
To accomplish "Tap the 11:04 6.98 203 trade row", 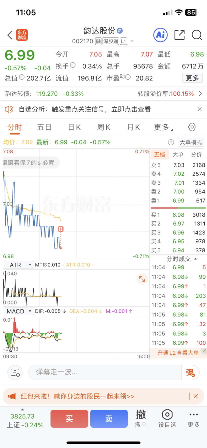I will coord(178,296).
